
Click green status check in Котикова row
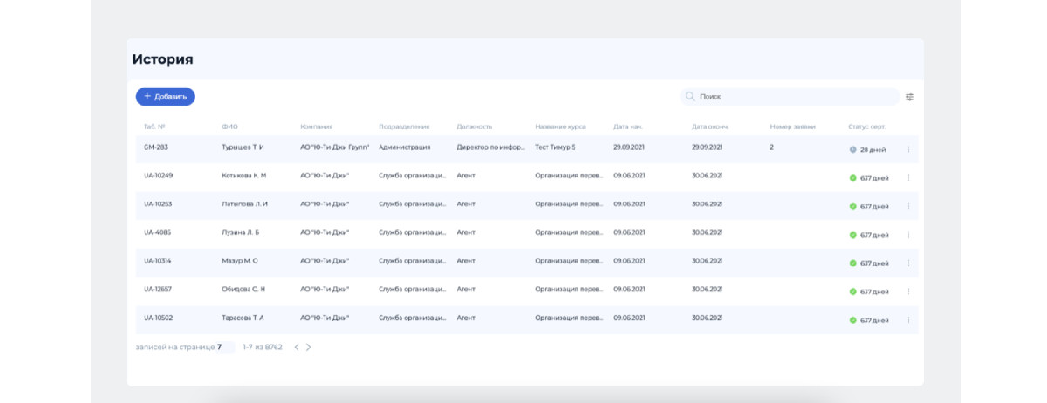coord(852,178)
